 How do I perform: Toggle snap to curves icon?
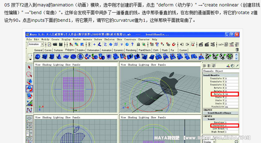157,45
